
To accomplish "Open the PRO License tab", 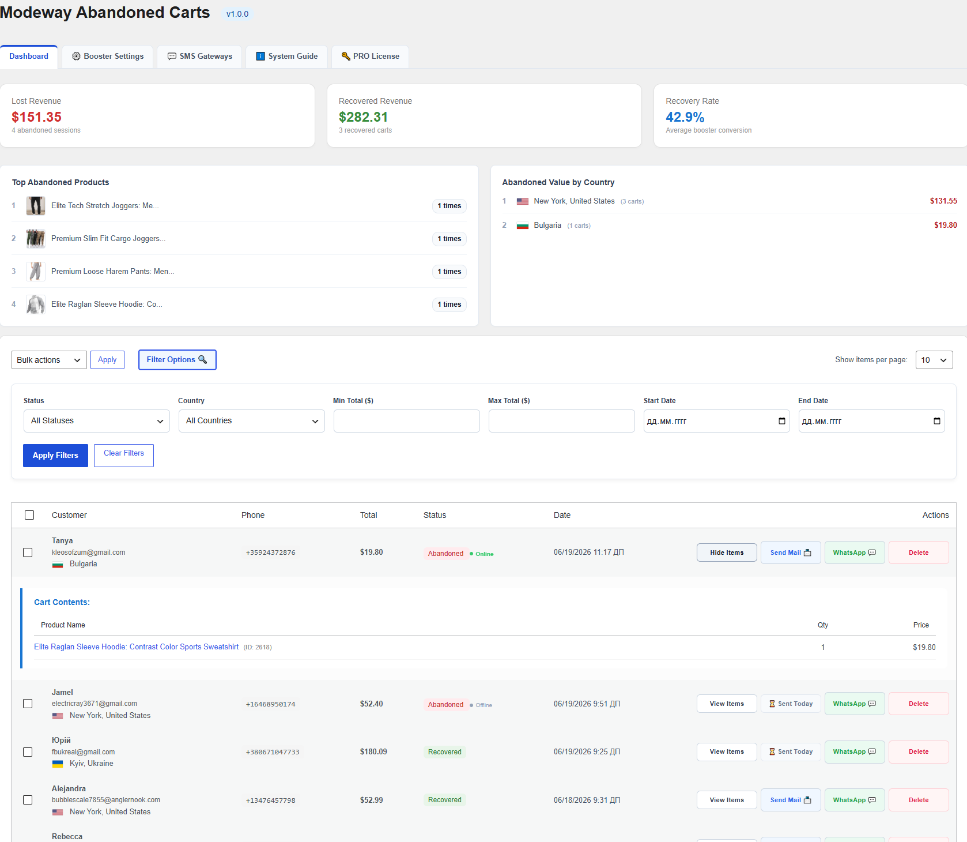I will coord(370,57).
